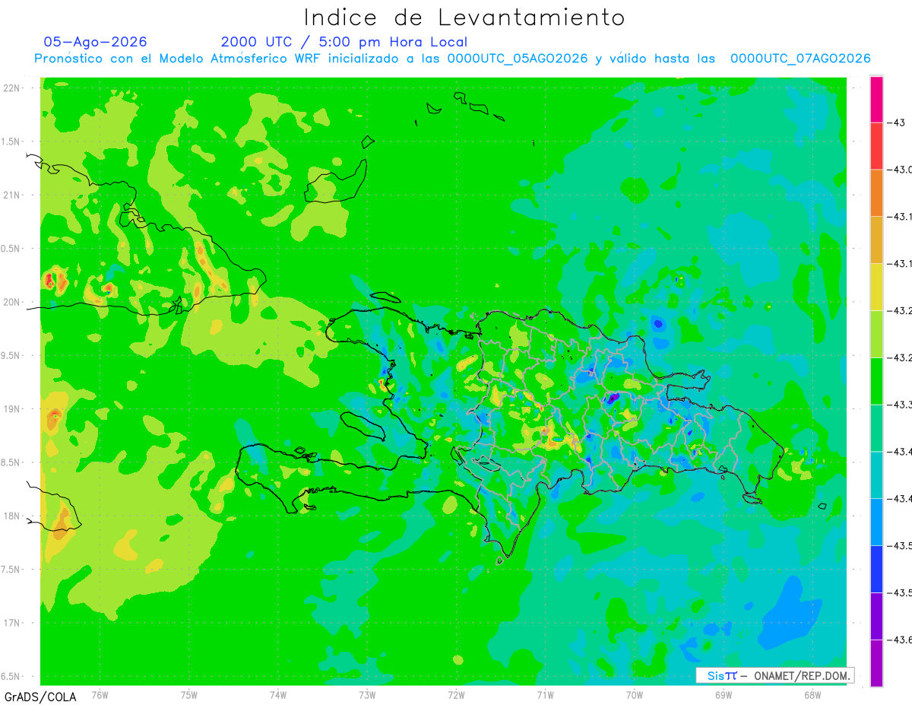Image resolution: width=912 pixels, height=705 pixels.
Task: Click "2000 UTC / 5:00 pm Hora Local"
Action: pos(344,42)
